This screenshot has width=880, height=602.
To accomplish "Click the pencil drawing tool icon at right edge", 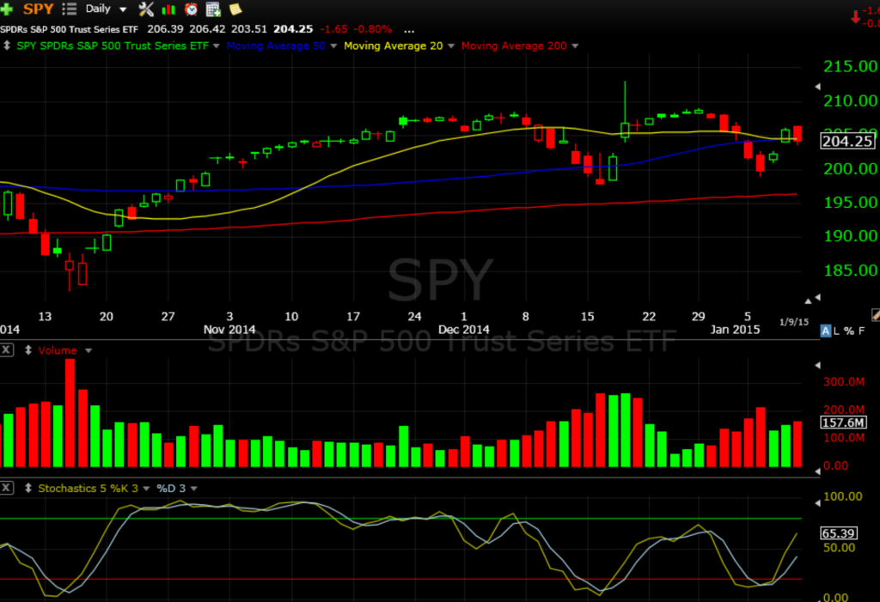I will [876, 315].
